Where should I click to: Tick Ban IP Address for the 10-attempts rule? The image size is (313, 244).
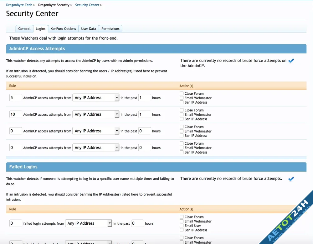coord(182,119)
